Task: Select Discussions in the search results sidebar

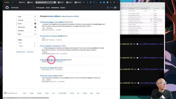Action: click(27, 27)
